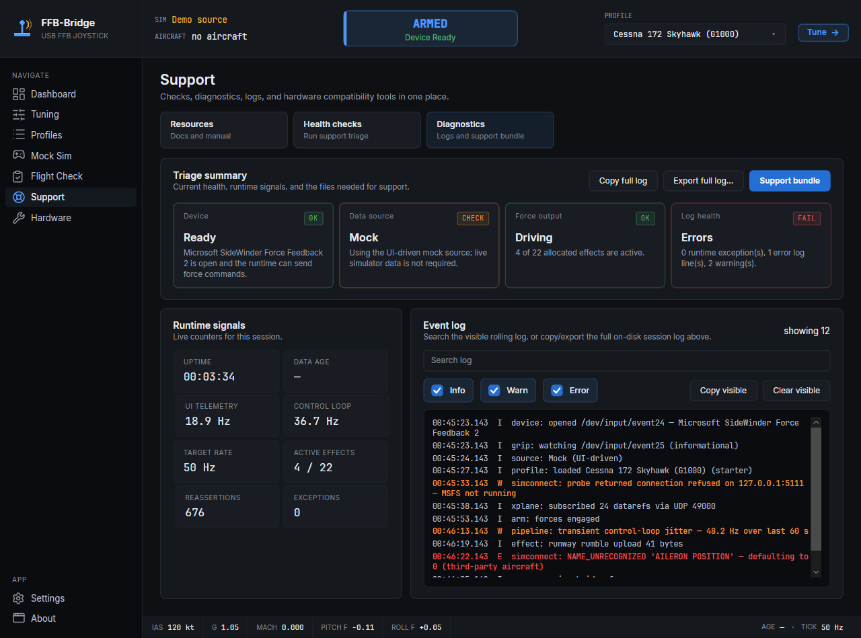Click Export full log... button
The height and width of the screenshot is (638, 861).
703,181
